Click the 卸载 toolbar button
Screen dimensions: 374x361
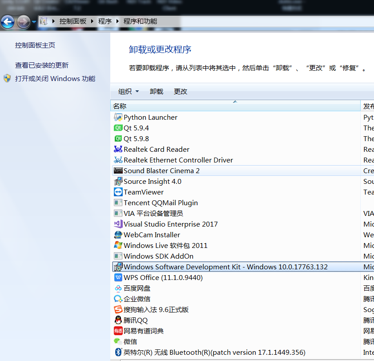pyautogui.click(x=157, y=91)
